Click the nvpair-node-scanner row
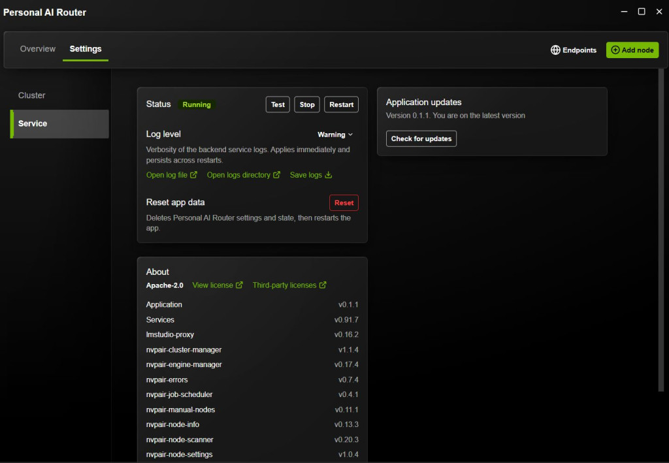This screenshot has width=669, height=463. pyautogui.click(x=252, y=439)
